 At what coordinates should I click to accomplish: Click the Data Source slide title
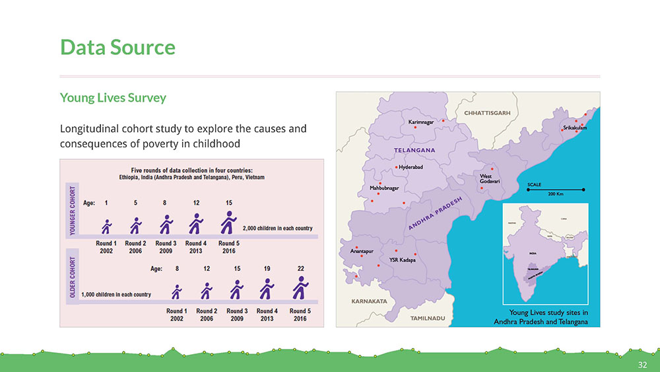(117, 47)
